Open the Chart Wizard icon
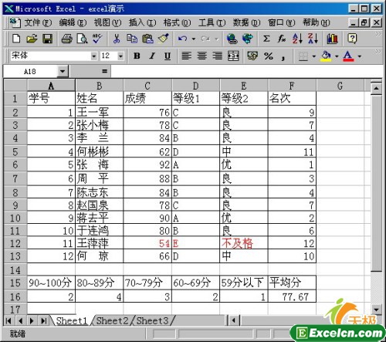This screenshot has height=342, width=386. point(332,39)
